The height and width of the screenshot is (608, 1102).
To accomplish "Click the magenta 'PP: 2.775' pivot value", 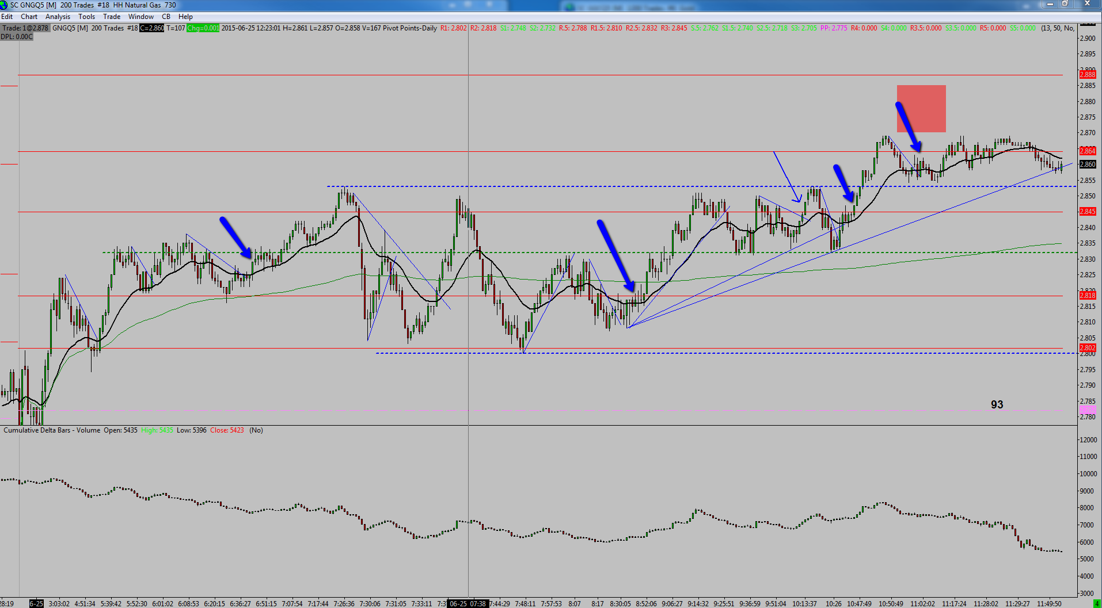I will click(834, 28).
